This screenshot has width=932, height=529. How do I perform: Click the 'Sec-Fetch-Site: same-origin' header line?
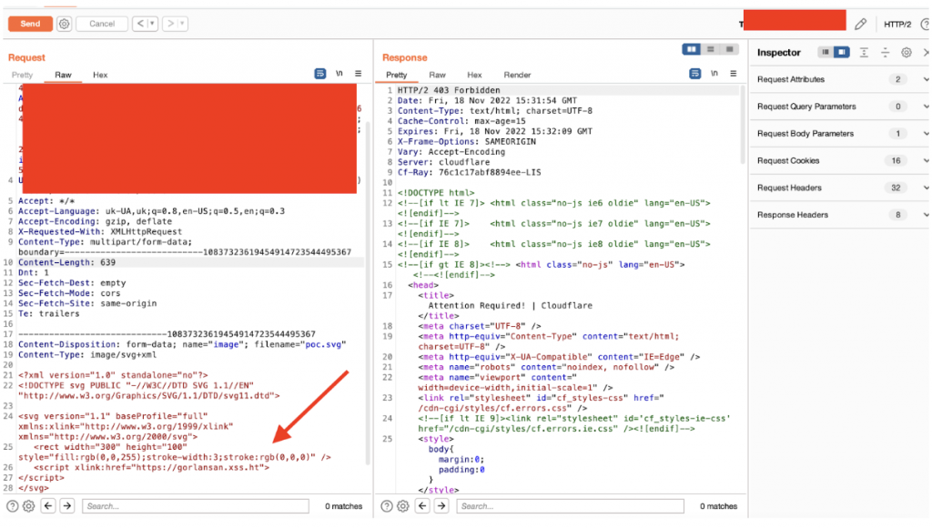tap(87, 303)
